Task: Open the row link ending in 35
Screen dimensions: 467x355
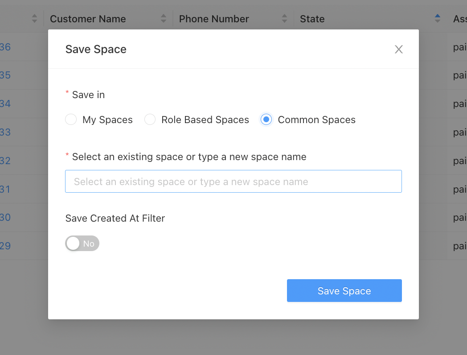Action: click(5, 75)
